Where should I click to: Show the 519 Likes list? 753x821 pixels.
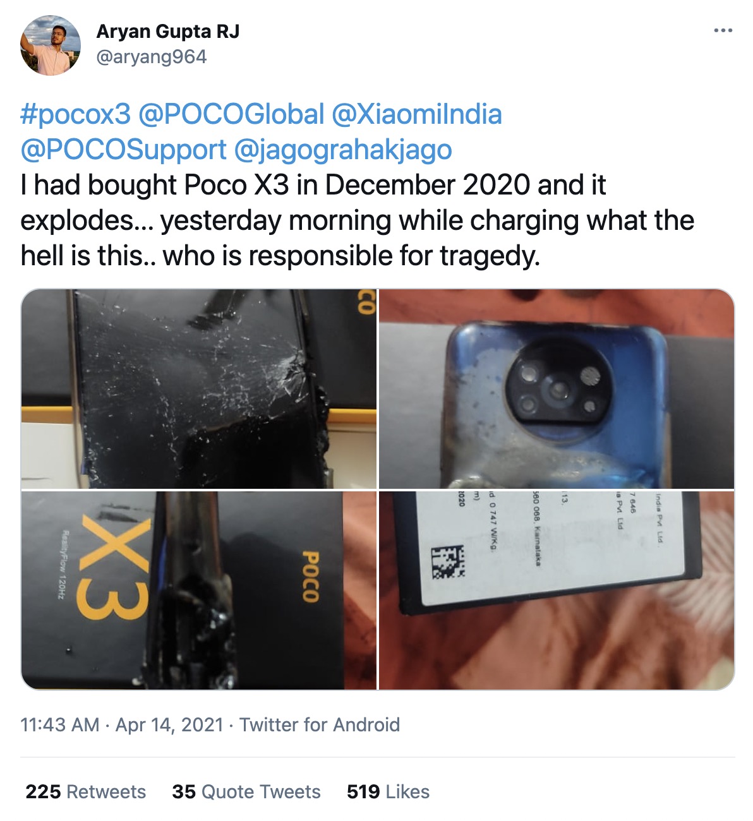coord(388,791)
